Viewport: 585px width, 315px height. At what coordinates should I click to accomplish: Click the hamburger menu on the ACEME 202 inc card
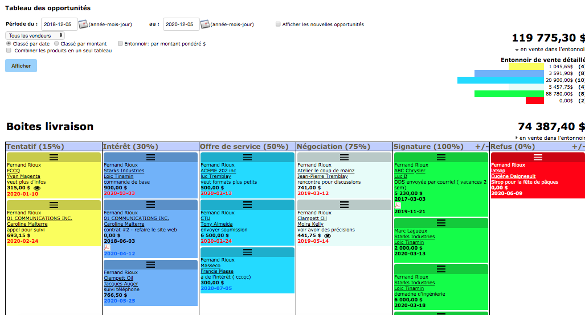click(x=247, y=157)
